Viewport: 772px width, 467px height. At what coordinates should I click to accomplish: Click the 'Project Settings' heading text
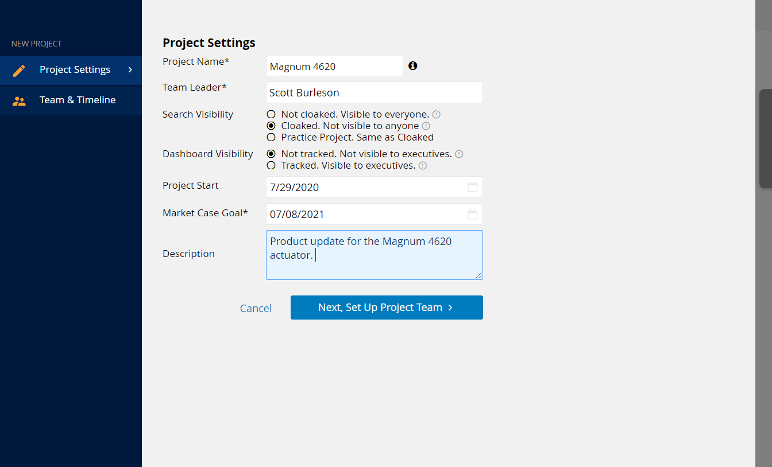209,42
